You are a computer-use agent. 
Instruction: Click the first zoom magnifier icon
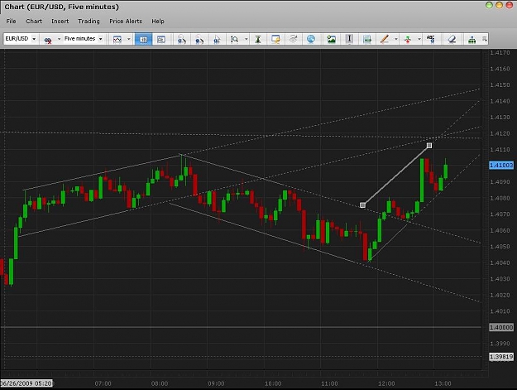pyautogui.click(x=182, y=39)
